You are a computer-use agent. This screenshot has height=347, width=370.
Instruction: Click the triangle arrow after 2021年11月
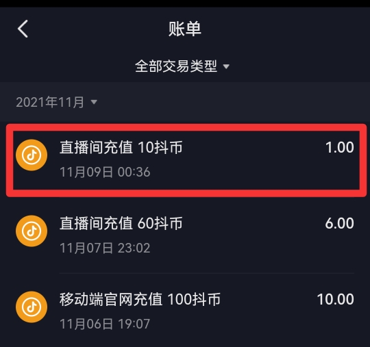[94, 102]
